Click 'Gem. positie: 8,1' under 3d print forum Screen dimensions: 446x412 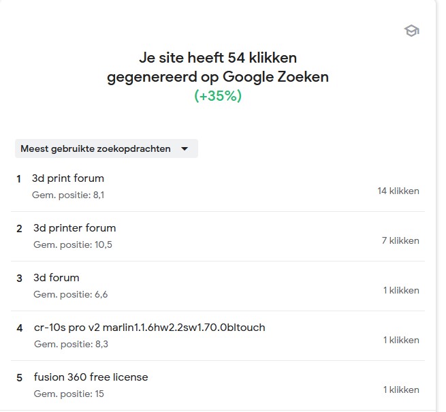(x=68, y=195)
